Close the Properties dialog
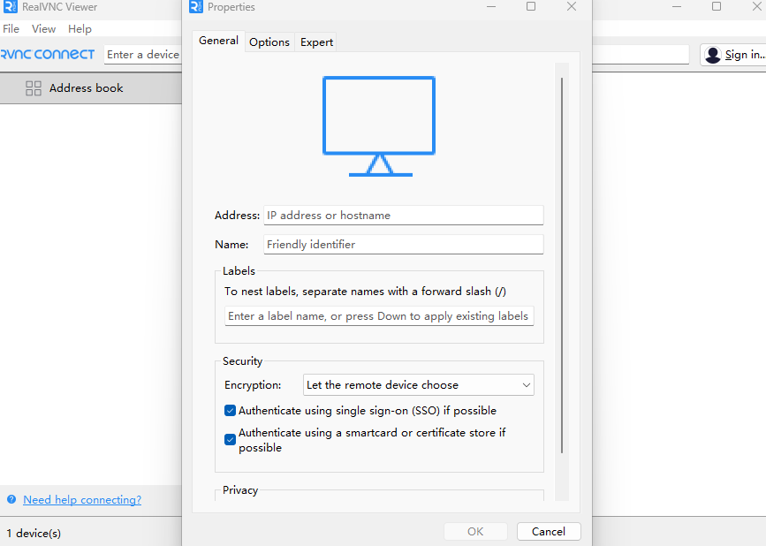This screenshot has width=766, height=546. (x=572, y=6)
